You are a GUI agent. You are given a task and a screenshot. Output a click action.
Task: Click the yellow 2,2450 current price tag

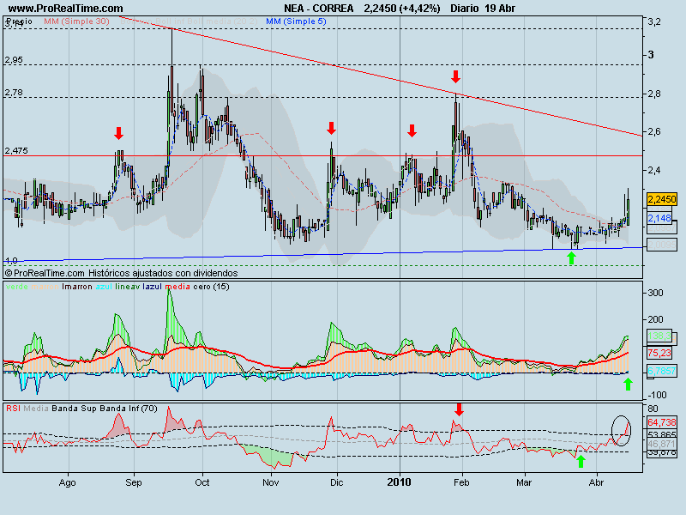coord(662,199)
